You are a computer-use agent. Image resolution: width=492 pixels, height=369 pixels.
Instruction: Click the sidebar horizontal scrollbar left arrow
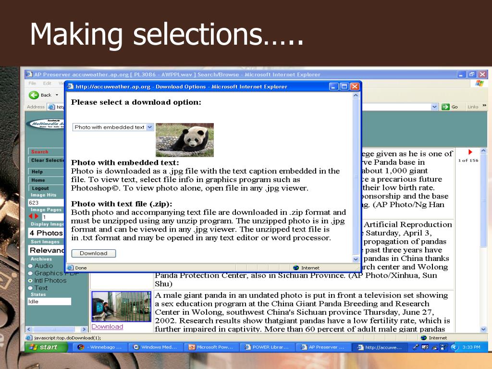tap(29, 329)
